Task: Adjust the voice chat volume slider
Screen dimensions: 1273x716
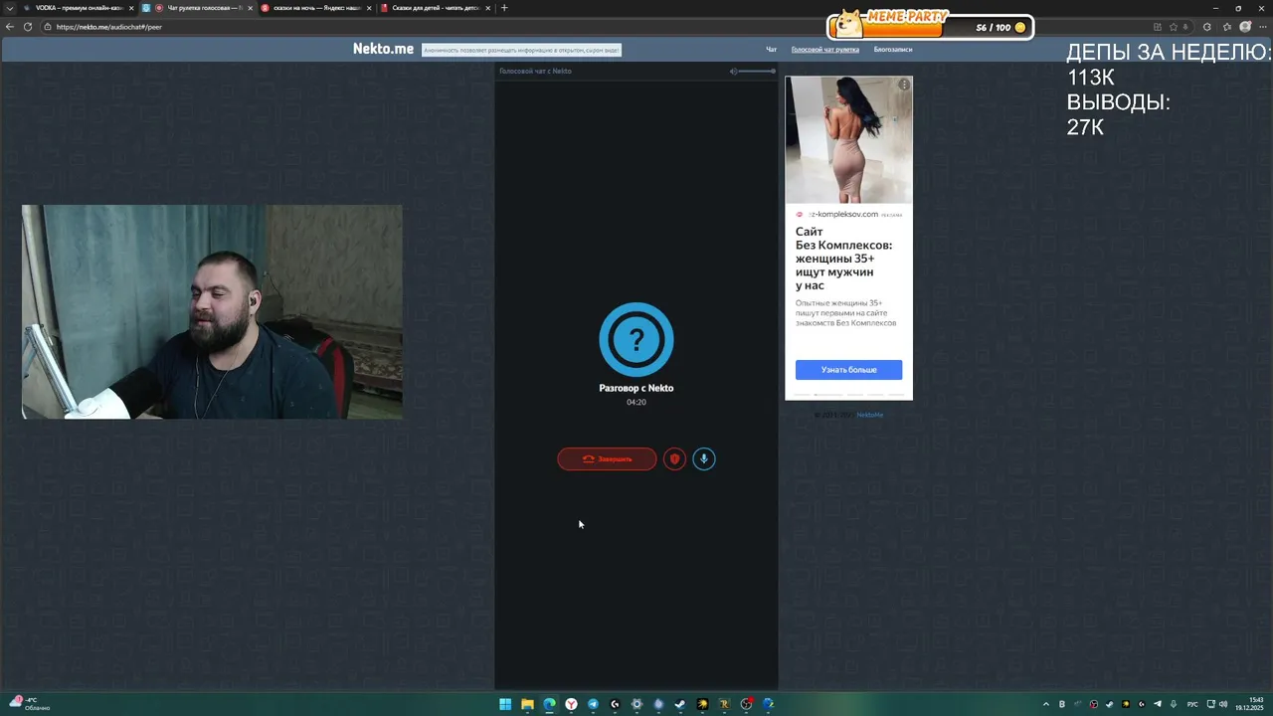Action: point(758,71)
